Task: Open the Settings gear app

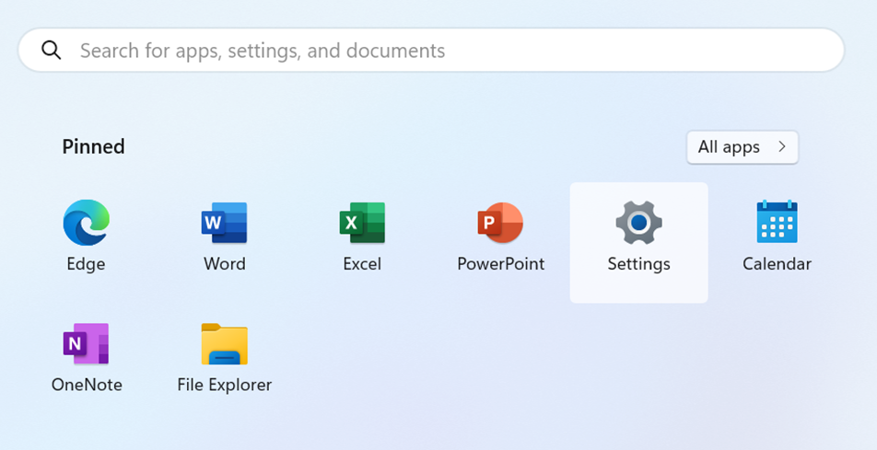Action: 638,242
